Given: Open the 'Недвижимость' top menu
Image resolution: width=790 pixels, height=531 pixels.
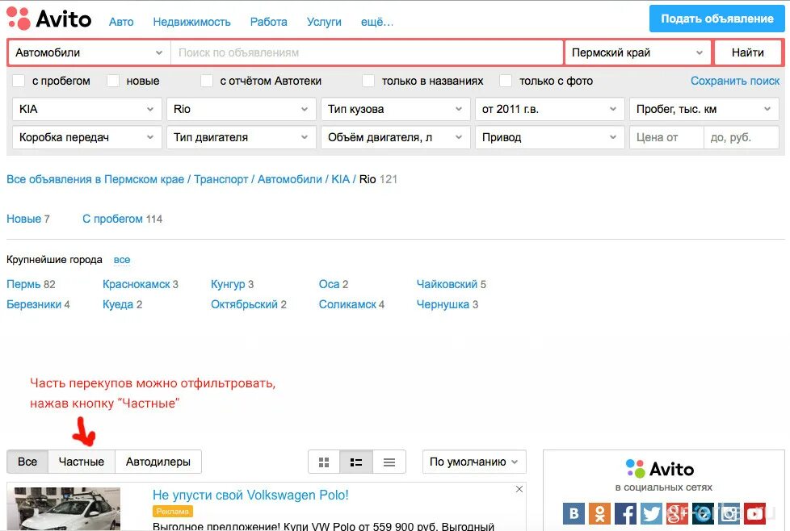Looking at the screenshot, I should (191, 22).
